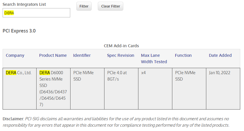Click the PCIe 4.0 at 8GT/s cell
Screen dimensions: 244x131
[117, 76]
